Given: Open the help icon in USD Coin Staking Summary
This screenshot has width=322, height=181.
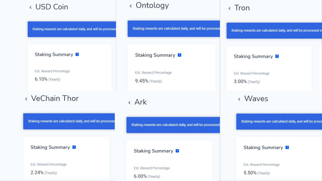Looking at the screenshot, I should coord(77,54).
